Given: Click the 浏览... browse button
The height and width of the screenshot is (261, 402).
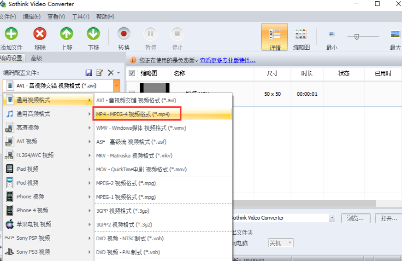Looking at the screenshot, I should coord(355,218).
